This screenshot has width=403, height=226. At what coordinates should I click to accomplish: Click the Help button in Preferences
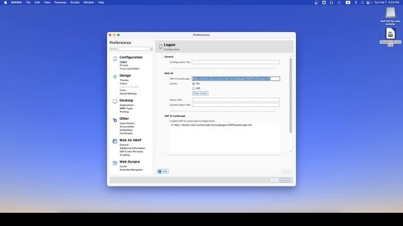click(x=162, y=171)
